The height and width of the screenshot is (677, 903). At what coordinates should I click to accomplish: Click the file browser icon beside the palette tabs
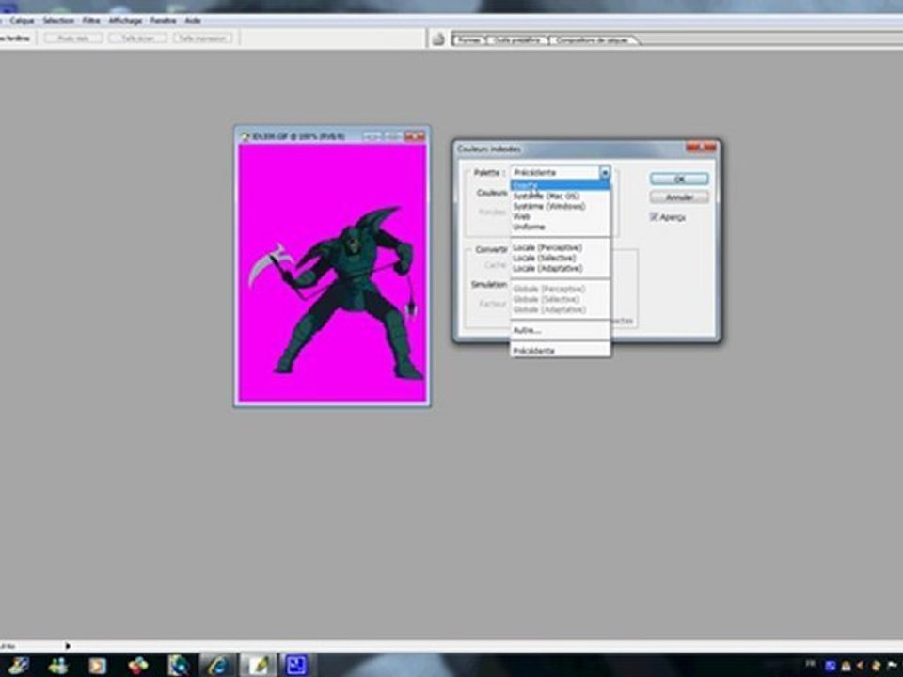pyautogui.click(x=438, y=39)
